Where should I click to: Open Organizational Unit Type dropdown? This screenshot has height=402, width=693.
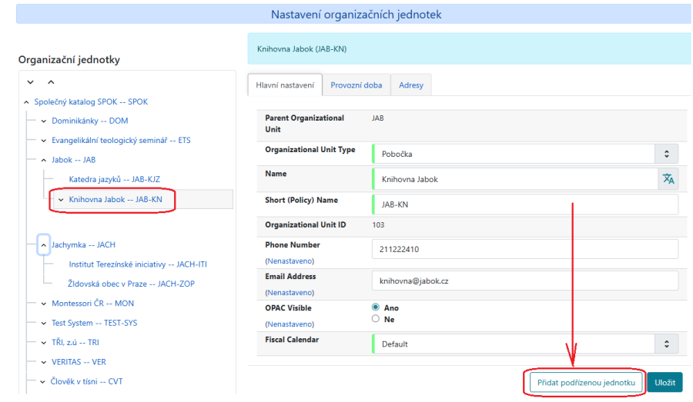[x=524, y=154]
